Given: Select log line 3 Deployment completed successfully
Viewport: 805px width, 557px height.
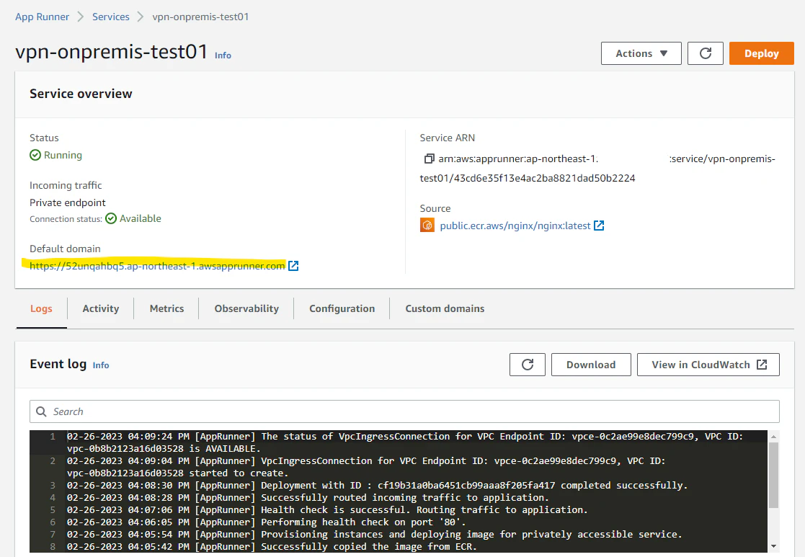Looking at the screenshot, I should pos(377,485).
